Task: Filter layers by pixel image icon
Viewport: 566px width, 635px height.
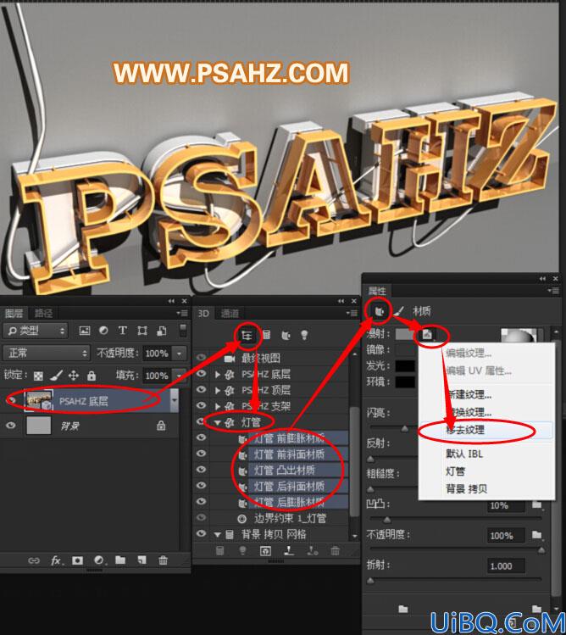Action: click(x=84, y=331)
